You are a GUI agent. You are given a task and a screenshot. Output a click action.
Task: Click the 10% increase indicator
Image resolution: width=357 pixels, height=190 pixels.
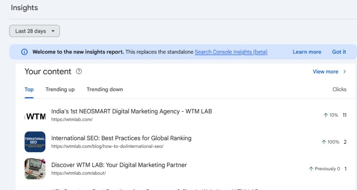click(x=331, y=115)
